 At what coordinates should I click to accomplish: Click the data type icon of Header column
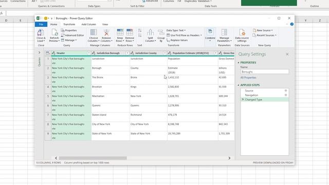point(53,53)
